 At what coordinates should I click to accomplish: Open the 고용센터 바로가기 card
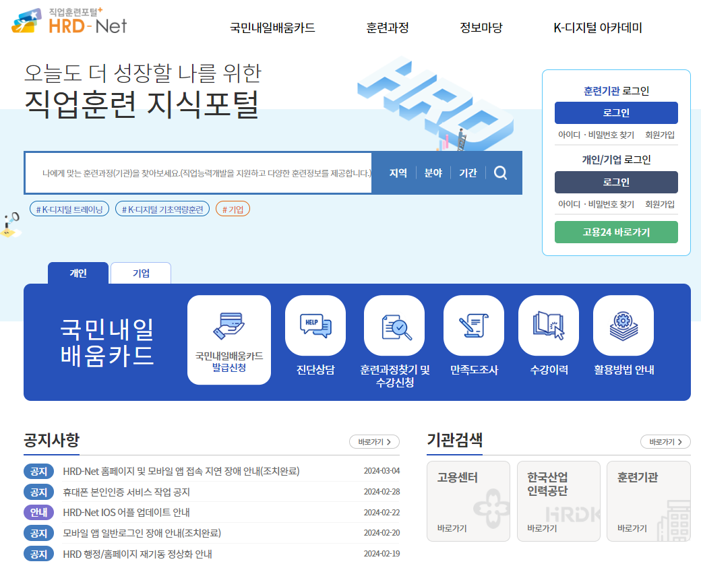(468, 501)
